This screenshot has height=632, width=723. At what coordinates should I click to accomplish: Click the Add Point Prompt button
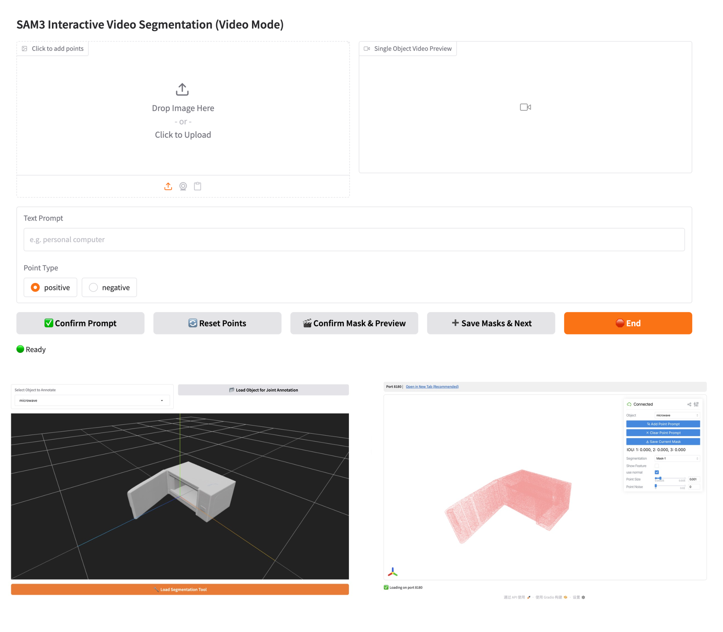click(663, 424)
